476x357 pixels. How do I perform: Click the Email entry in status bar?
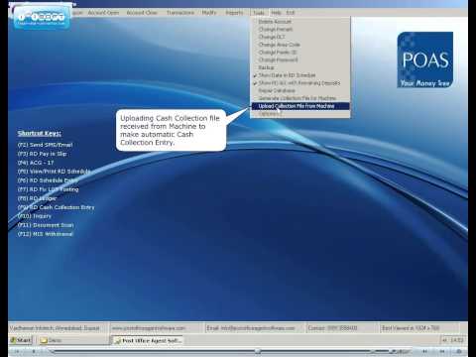(x=251, y=328)
